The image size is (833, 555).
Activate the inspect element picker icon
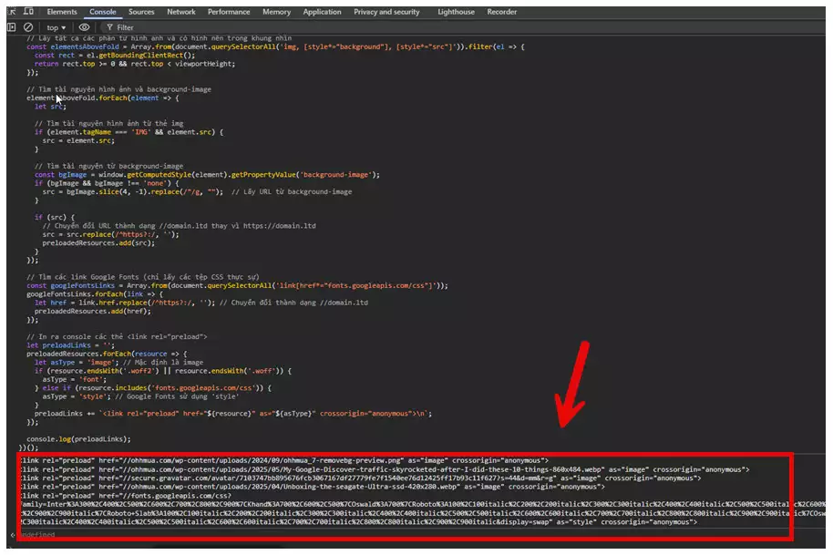(x=11, y=11)
